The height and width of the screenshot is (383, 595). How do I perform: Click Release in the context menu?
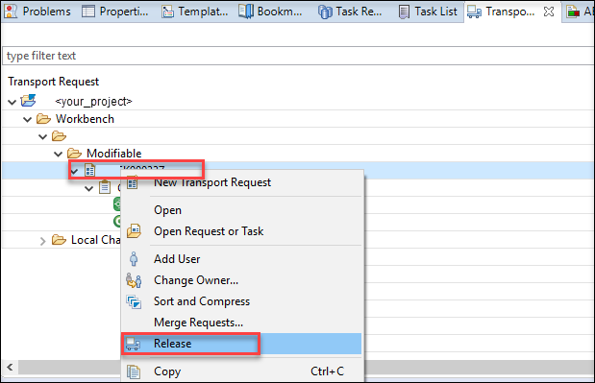click(x=241, y=344)
